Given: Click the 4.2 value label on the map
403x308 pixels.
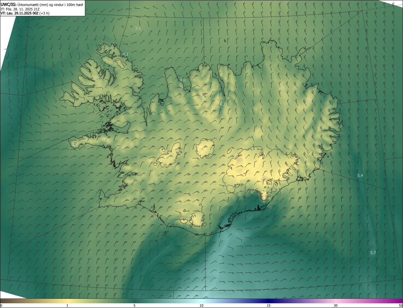Looking at the screenshot, I should [x=222, y=104].
